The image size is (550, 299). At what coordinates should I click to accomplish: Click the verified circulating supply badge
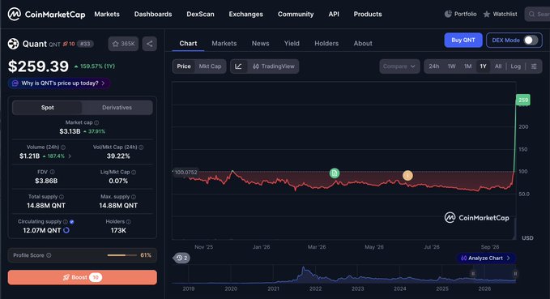tap(71, 222)
